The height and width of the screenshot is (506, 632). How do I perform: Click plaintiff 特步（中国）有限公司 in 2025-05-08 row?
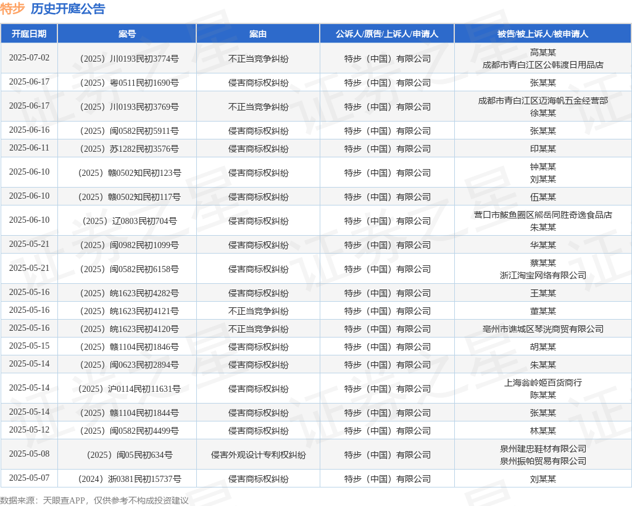(x=388, y=455)
